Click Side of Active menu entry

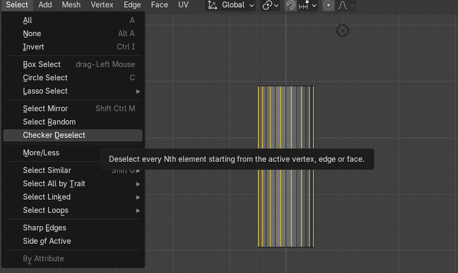click(47, 241)
